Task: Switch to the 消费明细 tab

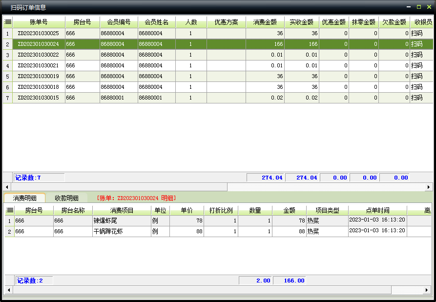Action: coord(24,198)
